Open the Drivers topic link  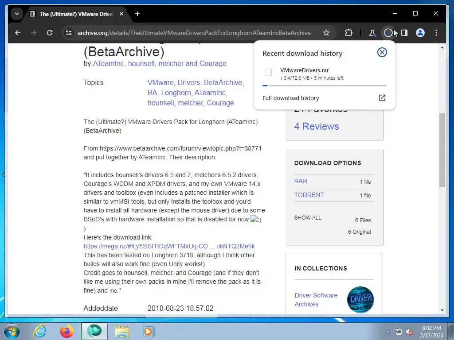tap(188, 83)
